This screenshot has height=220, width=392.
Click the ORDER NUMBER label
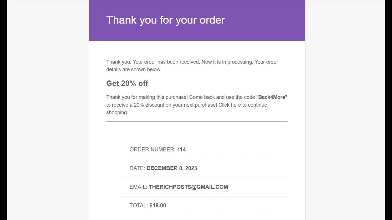[x=152, y=149]
